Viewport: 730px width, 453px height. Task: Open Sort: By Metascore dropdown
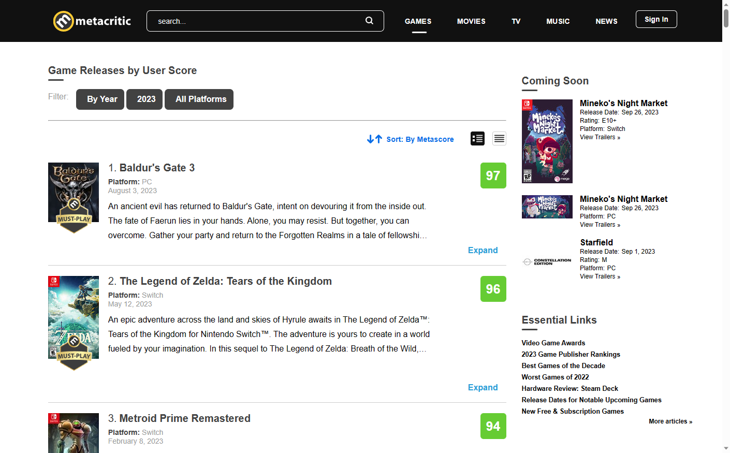click(420, 139)
